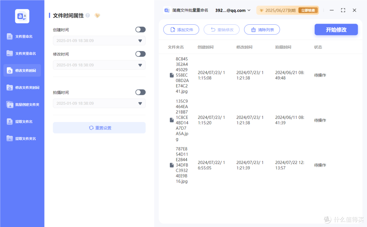Open 文件夹重命名 menu item
Image resolution: width=367 pixels, height=227 pixels.
coord(22,54)
